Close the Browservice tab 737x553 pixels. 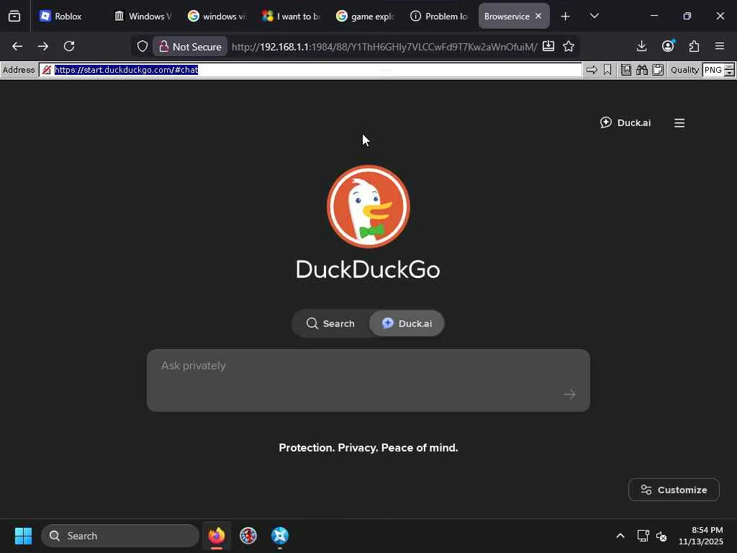(x=538, y=16)
